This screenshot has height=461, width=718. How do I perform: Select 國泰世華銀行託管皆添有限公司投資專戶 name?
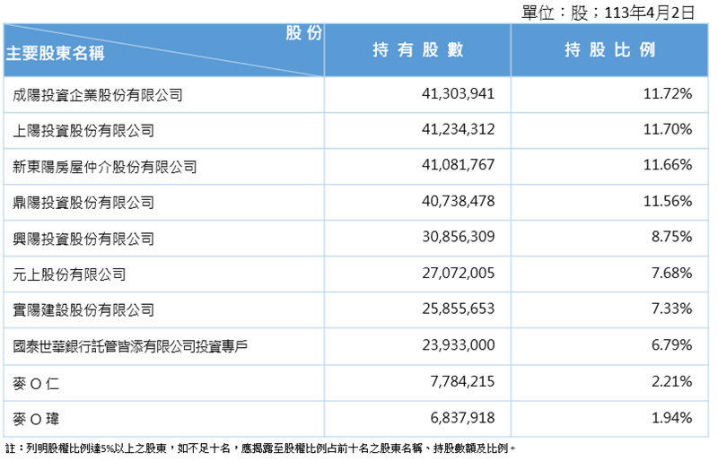pos(130,346)
